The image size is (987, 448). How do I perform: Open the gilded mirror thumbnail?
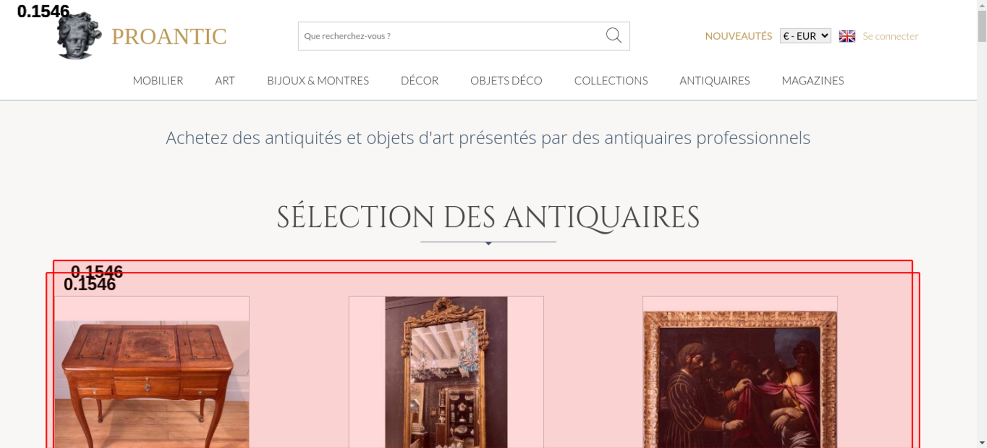click(x=446, y=372)
